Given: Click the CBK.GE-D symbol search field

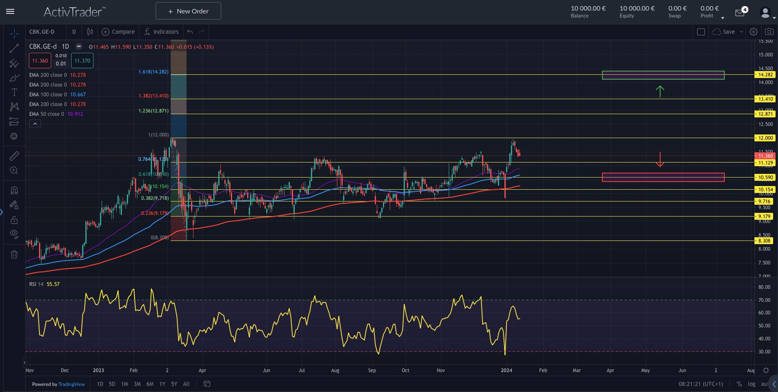Looking at the screenshot, I should pos(42,32).
